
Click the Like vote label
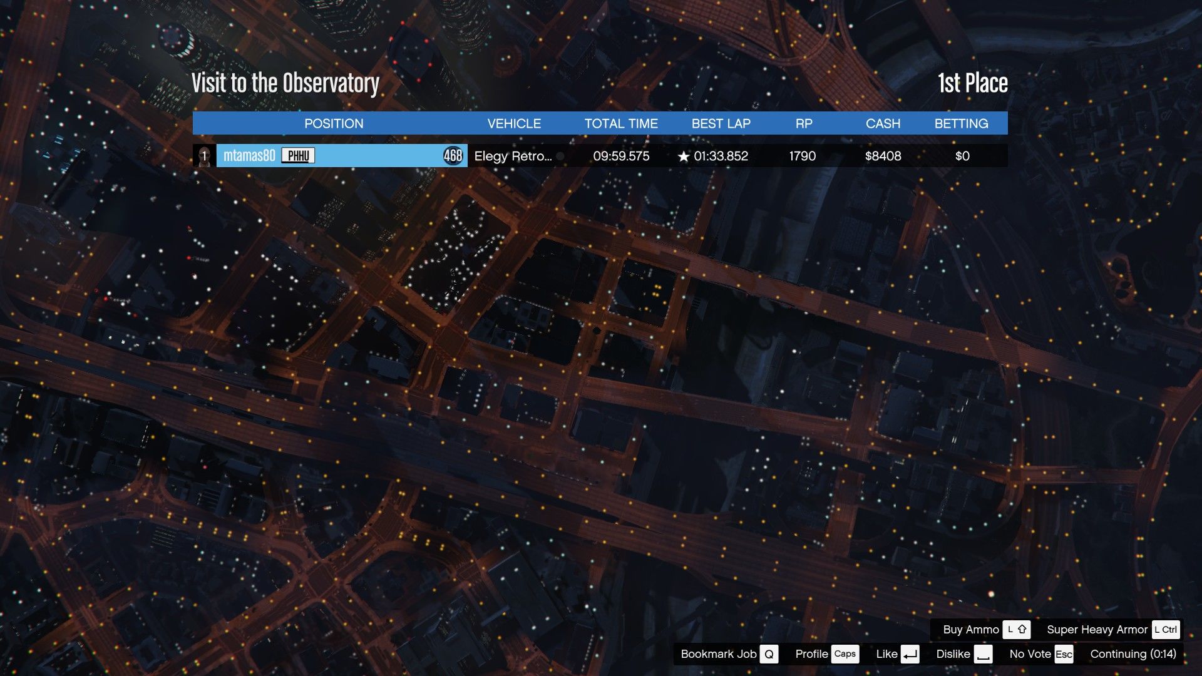(x=886, y=654)
